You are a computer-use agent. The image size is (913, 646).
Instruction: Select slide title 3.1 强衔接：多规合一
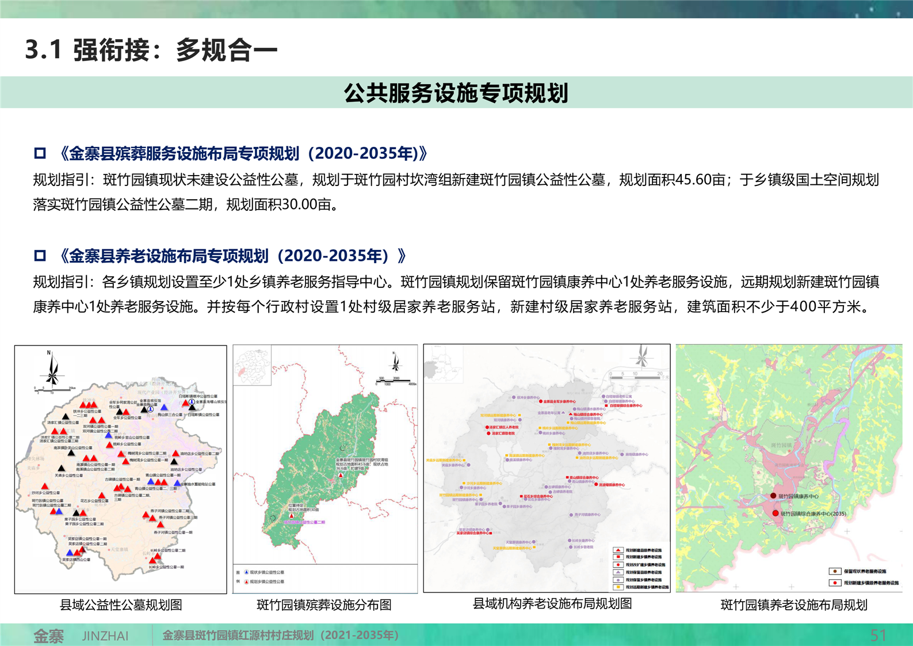pyautogui.click(x=151, y=50)
